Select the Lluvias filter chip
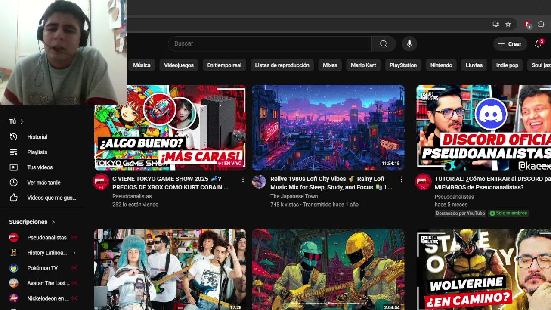This screenshot has width=551, height=310. [474, 65]
